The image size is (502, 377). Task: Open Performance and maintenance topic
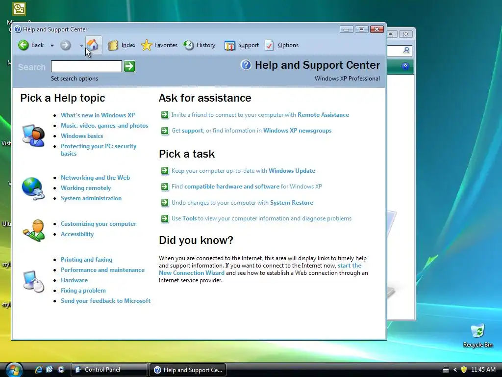(103, 270)
